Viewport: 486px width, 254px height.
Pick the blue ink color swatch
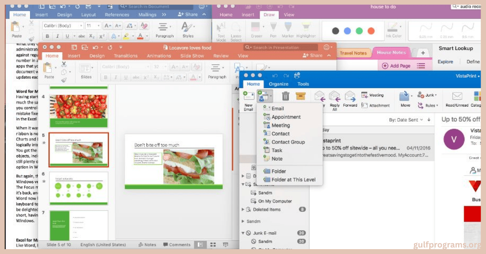(347, 31)
